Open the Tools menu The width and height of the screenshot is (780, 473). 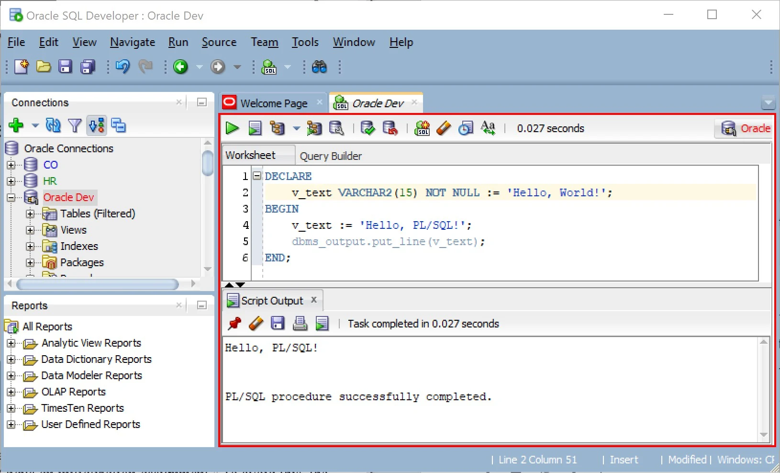point(305,42)
